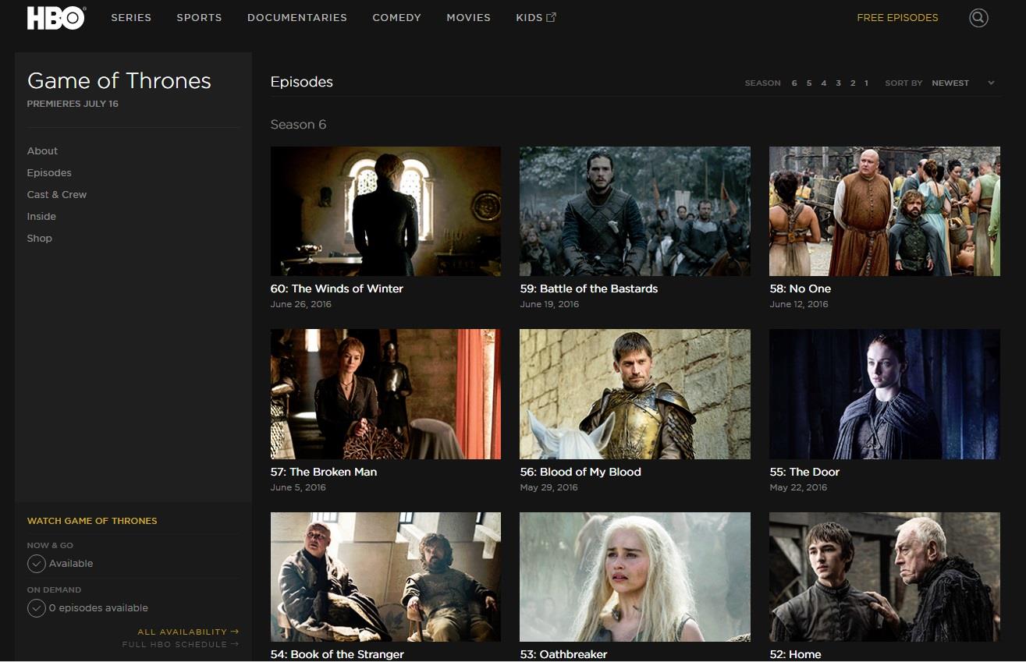Open the MOVIES menu
Image resolution: width=1026 pixels, height=662 pixels.
[x=468, y=17]
